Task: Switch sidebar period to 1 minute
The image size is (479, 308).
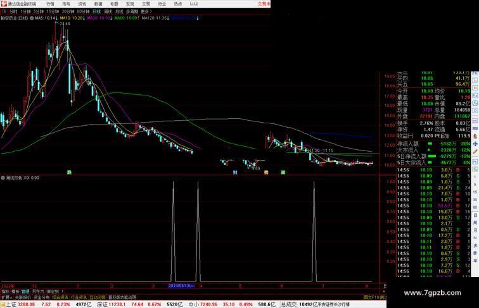Action: point(475,177)
